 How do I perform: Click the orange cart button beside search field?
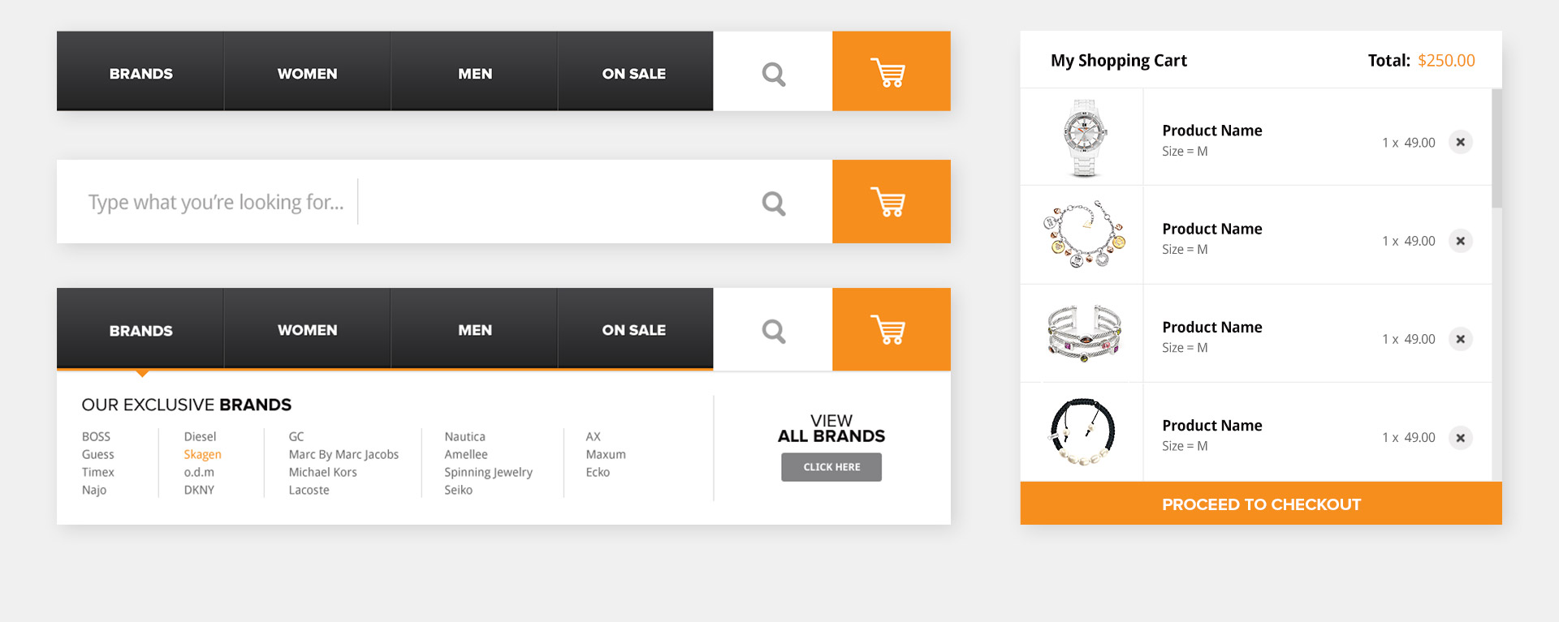[x=890, y=202]
